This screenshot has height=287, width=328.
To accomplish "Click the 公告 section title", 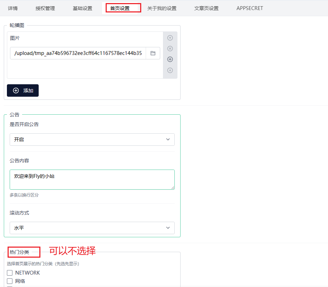I will 15,115.
